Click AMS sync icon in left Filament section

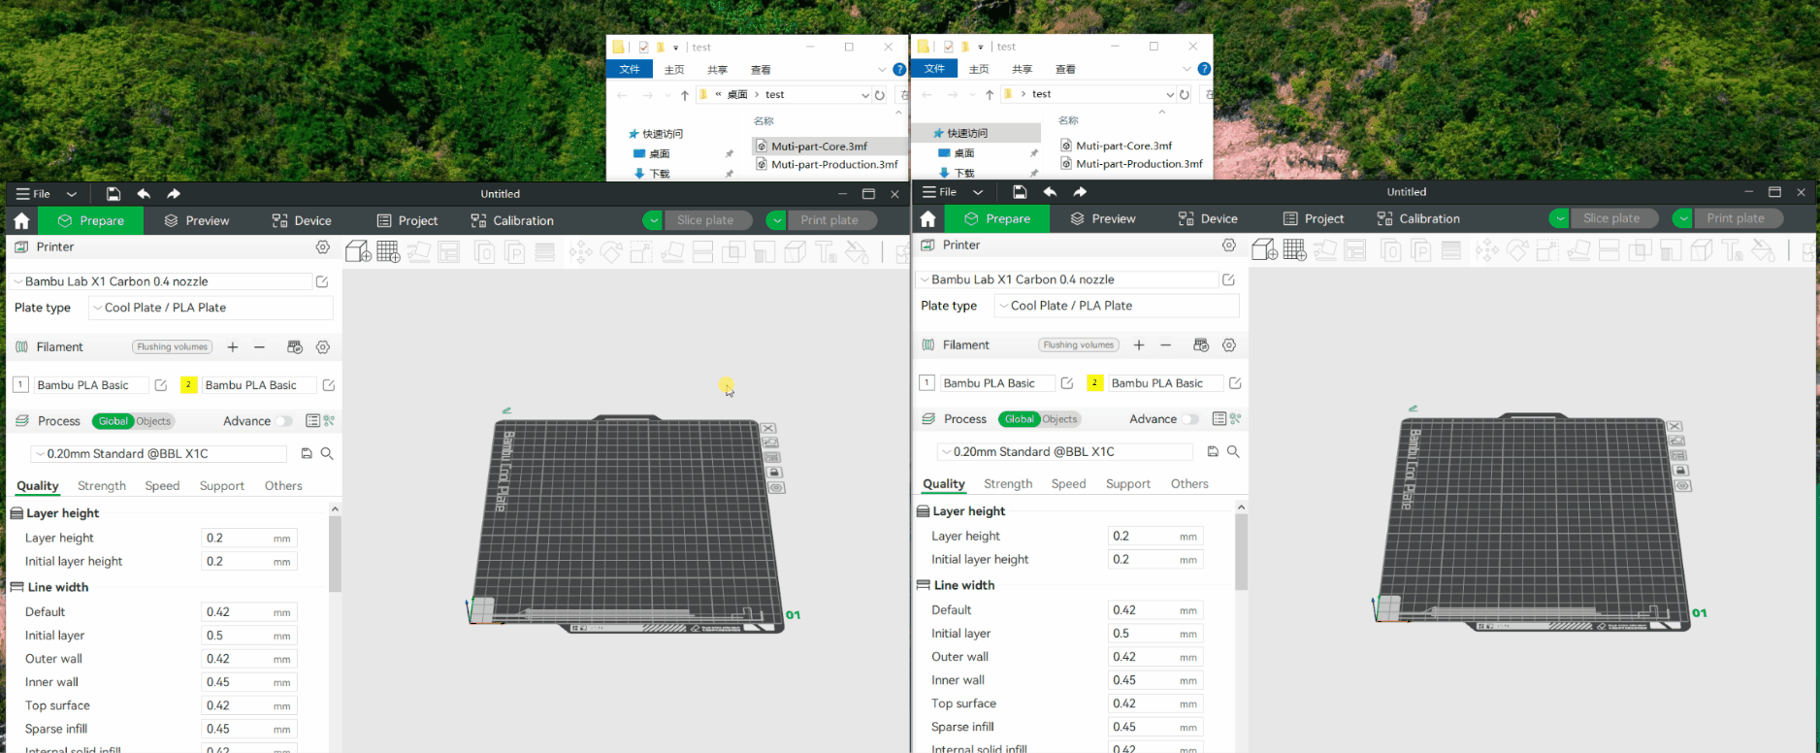[295, 347]
